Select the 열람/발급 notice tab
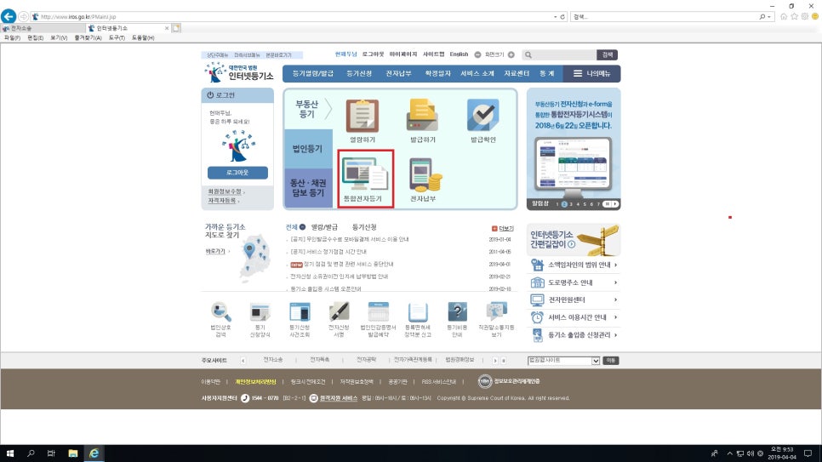 [x=324, y=227]
